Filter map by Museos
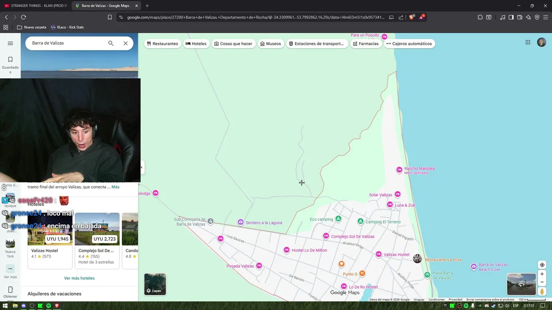 270,43
